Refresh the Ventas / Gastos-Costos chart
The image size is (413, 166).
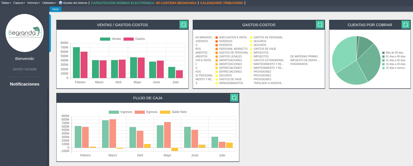(184, 25)
